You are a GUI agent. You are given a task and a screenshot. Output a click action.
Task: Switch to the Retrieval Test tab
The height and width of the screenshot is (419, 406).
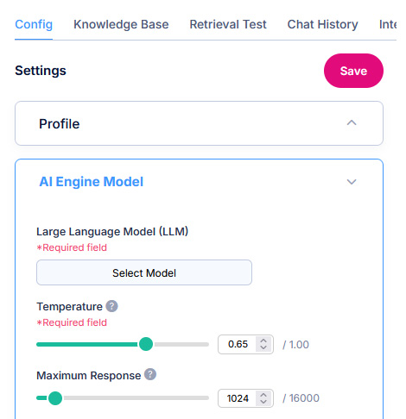tap(228, 24)
